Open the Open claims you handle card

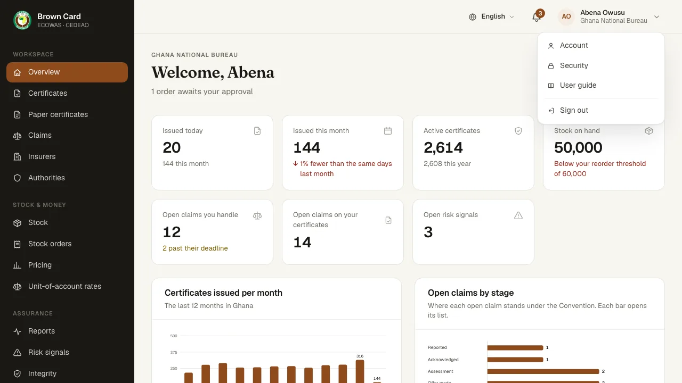[x=212, y=232]
